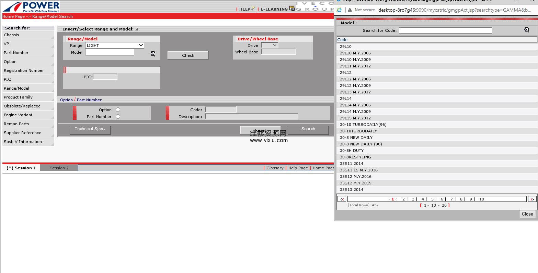The image size is (538, 273).
Task: Open Glossary link in footer
Action: point(275,168)
